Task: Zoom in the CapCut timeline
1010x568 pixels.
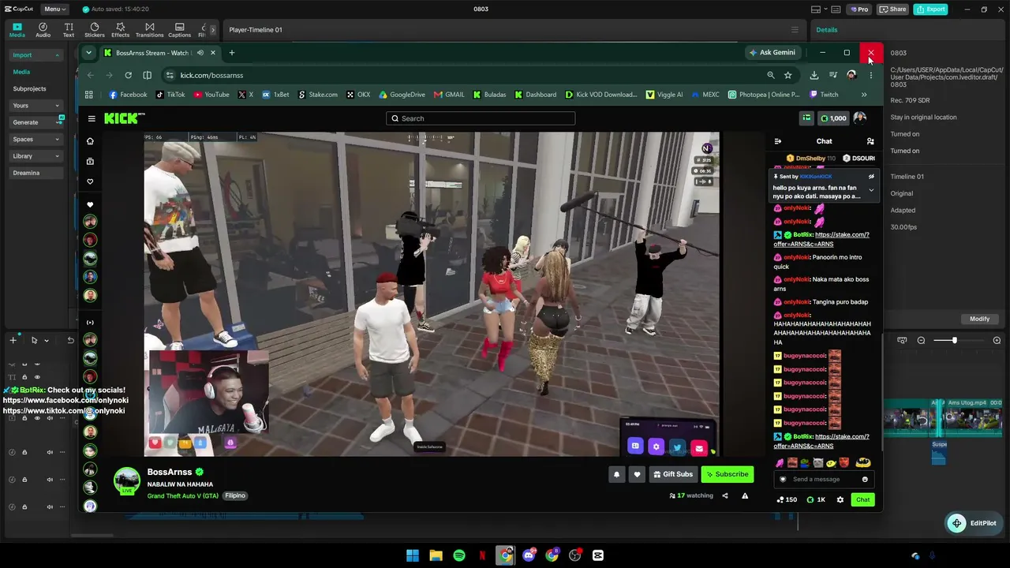Action: pyautogui.click(x=997, y=340)
